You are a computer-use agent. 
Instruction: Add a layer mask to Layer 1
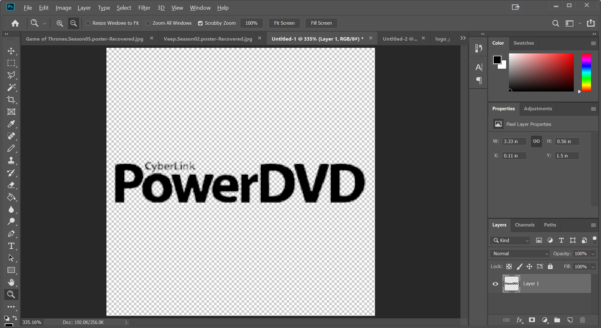tap(532, 320)
